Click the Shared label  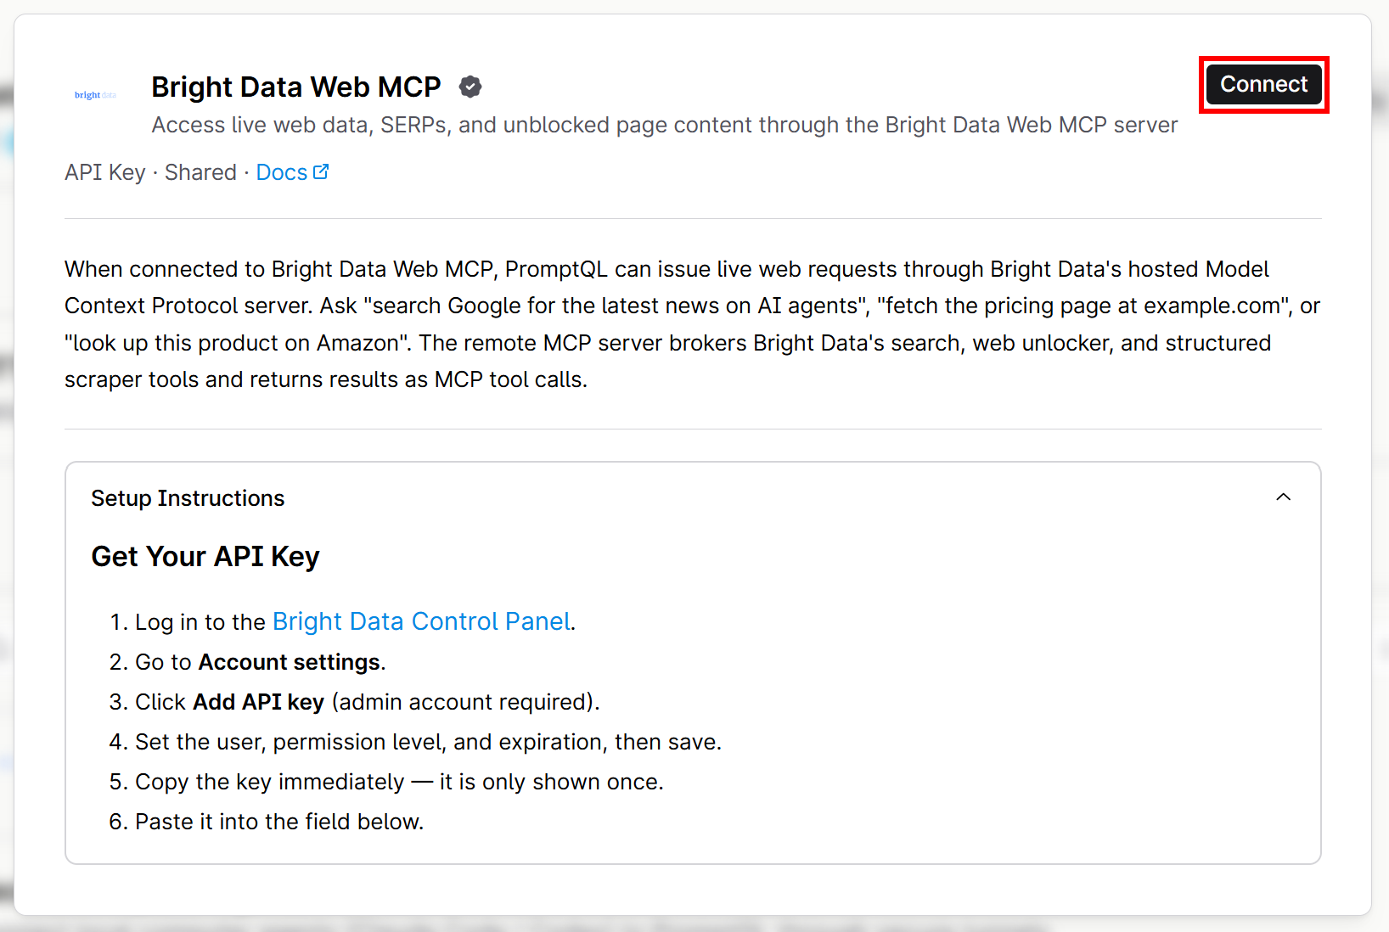point(200,172)
